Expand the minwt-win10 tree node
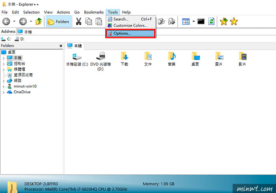This screenshot has height=193, width=276. [4, 87]
